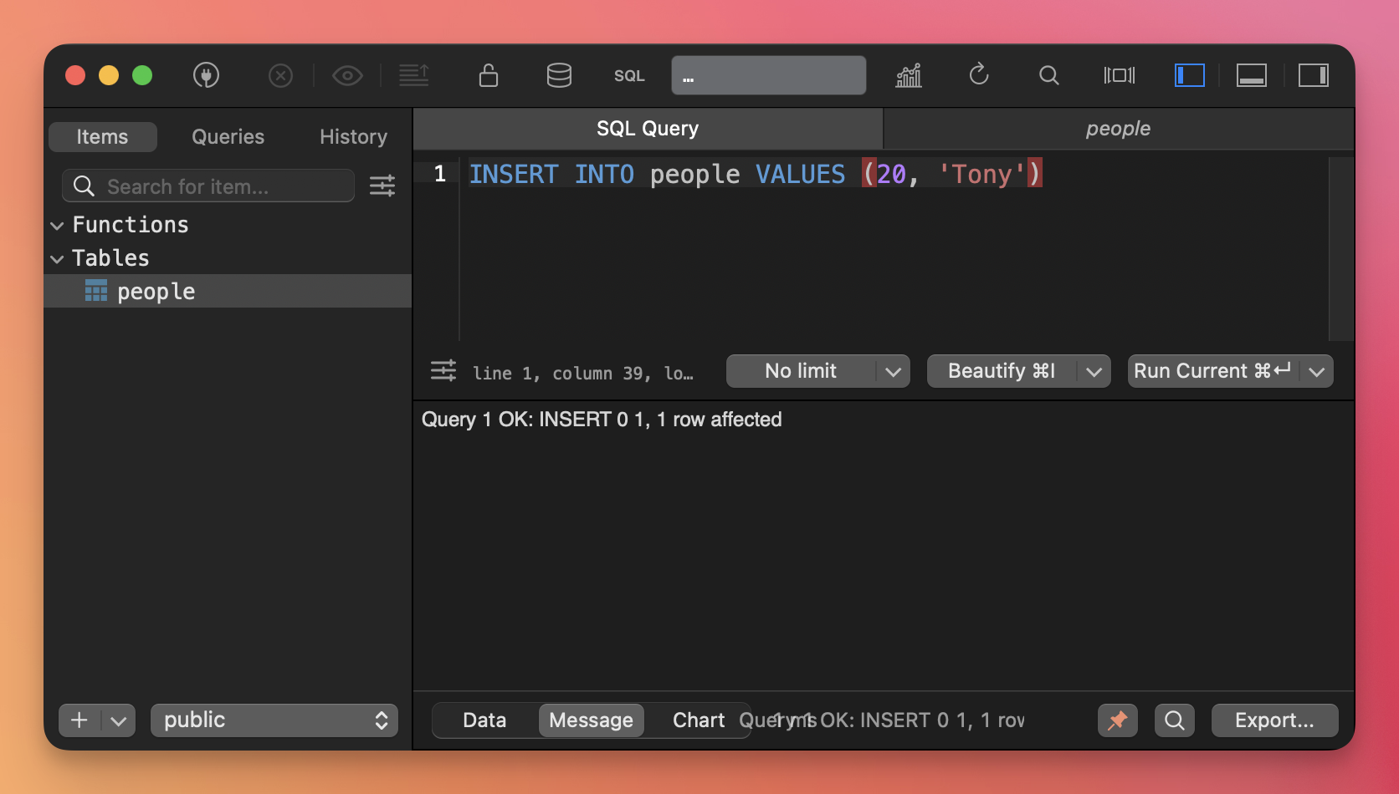
Task: Pin the query result with pin icon
Action: [x=1117, y=720]
